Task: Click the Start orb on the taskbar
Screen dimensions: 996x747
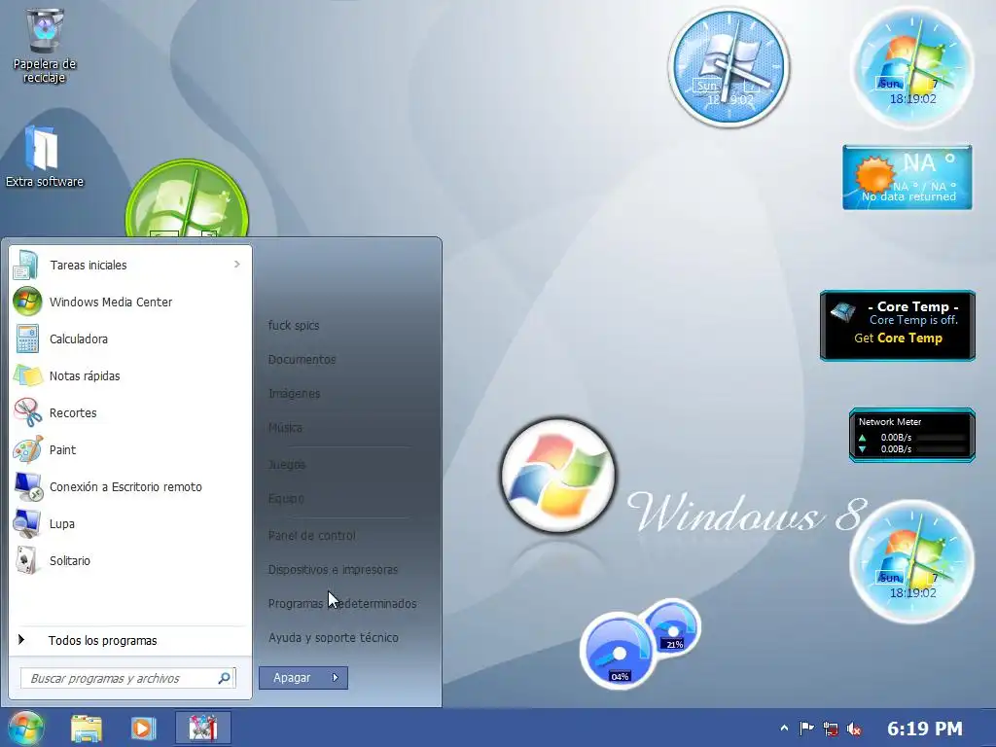Action: pyautogui.click(x=25, y=728)
